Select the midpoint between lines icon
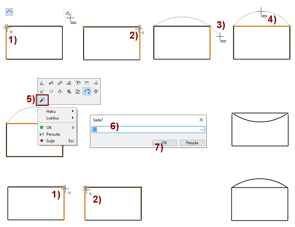 (87, 83)
